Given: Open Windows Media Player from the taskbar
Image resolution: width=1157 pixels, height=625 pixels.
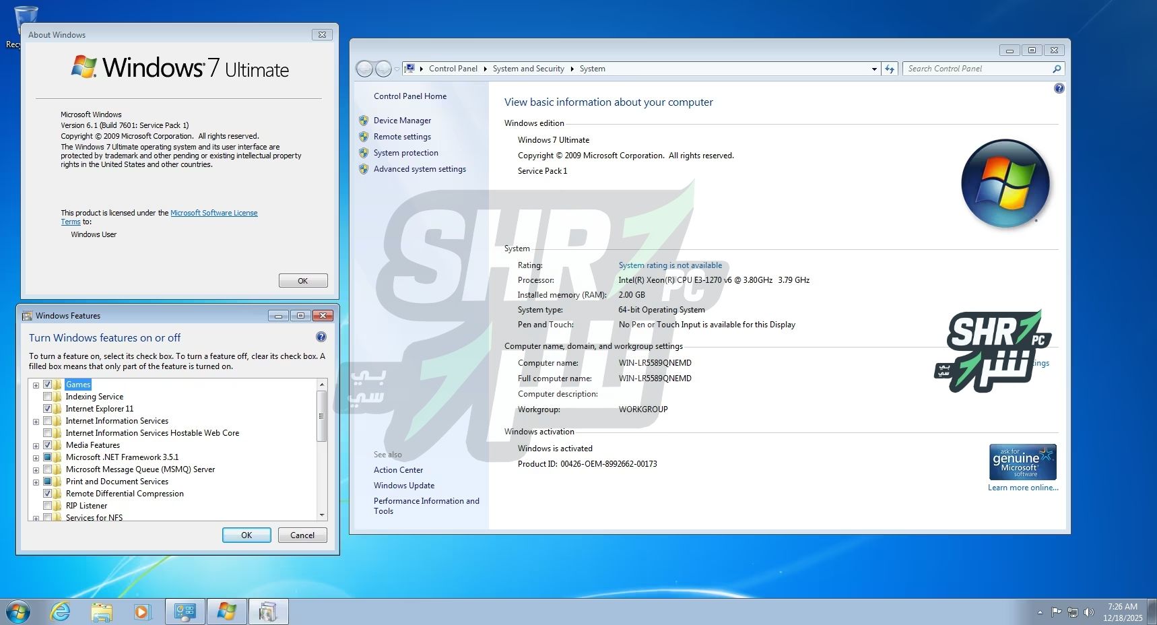Looking at the screenshot, I should point(143,612).
